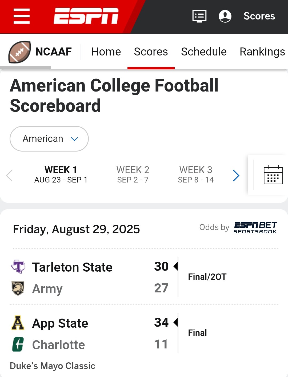Tap the Tarleton State team logo
Viewport: 288px width, 377px height.
click(x=18, y=267)
